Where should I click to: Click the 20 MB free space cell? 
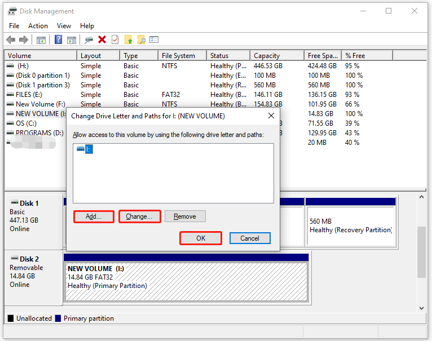[317, 143]
